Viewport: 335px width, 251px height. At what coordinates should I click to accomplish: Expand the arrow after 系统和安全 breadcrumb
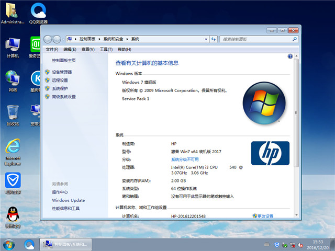(127, 39)
